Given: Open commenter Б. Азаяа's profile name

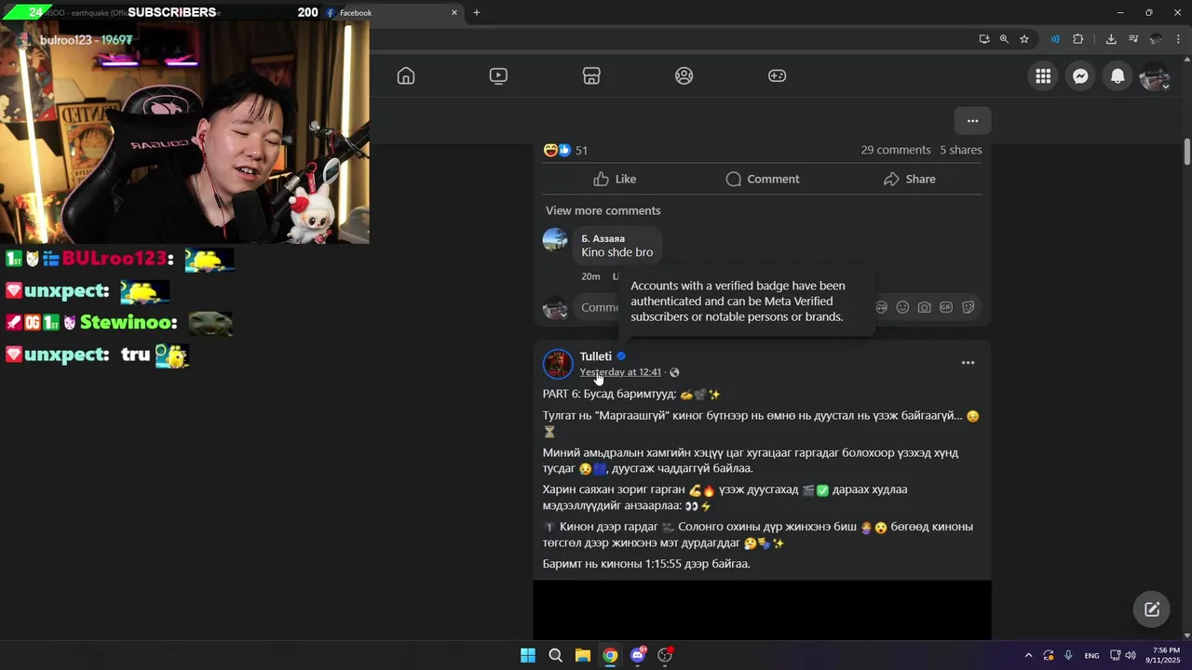Looking at the screenshot, I should [603, 238].
